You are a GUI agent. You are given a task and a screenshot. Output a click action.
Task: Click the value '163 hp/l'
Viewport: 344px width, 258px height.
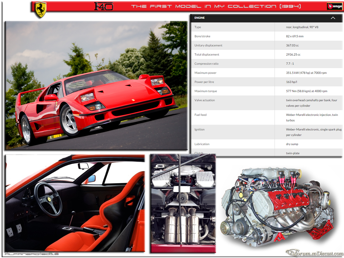[292, 82]
